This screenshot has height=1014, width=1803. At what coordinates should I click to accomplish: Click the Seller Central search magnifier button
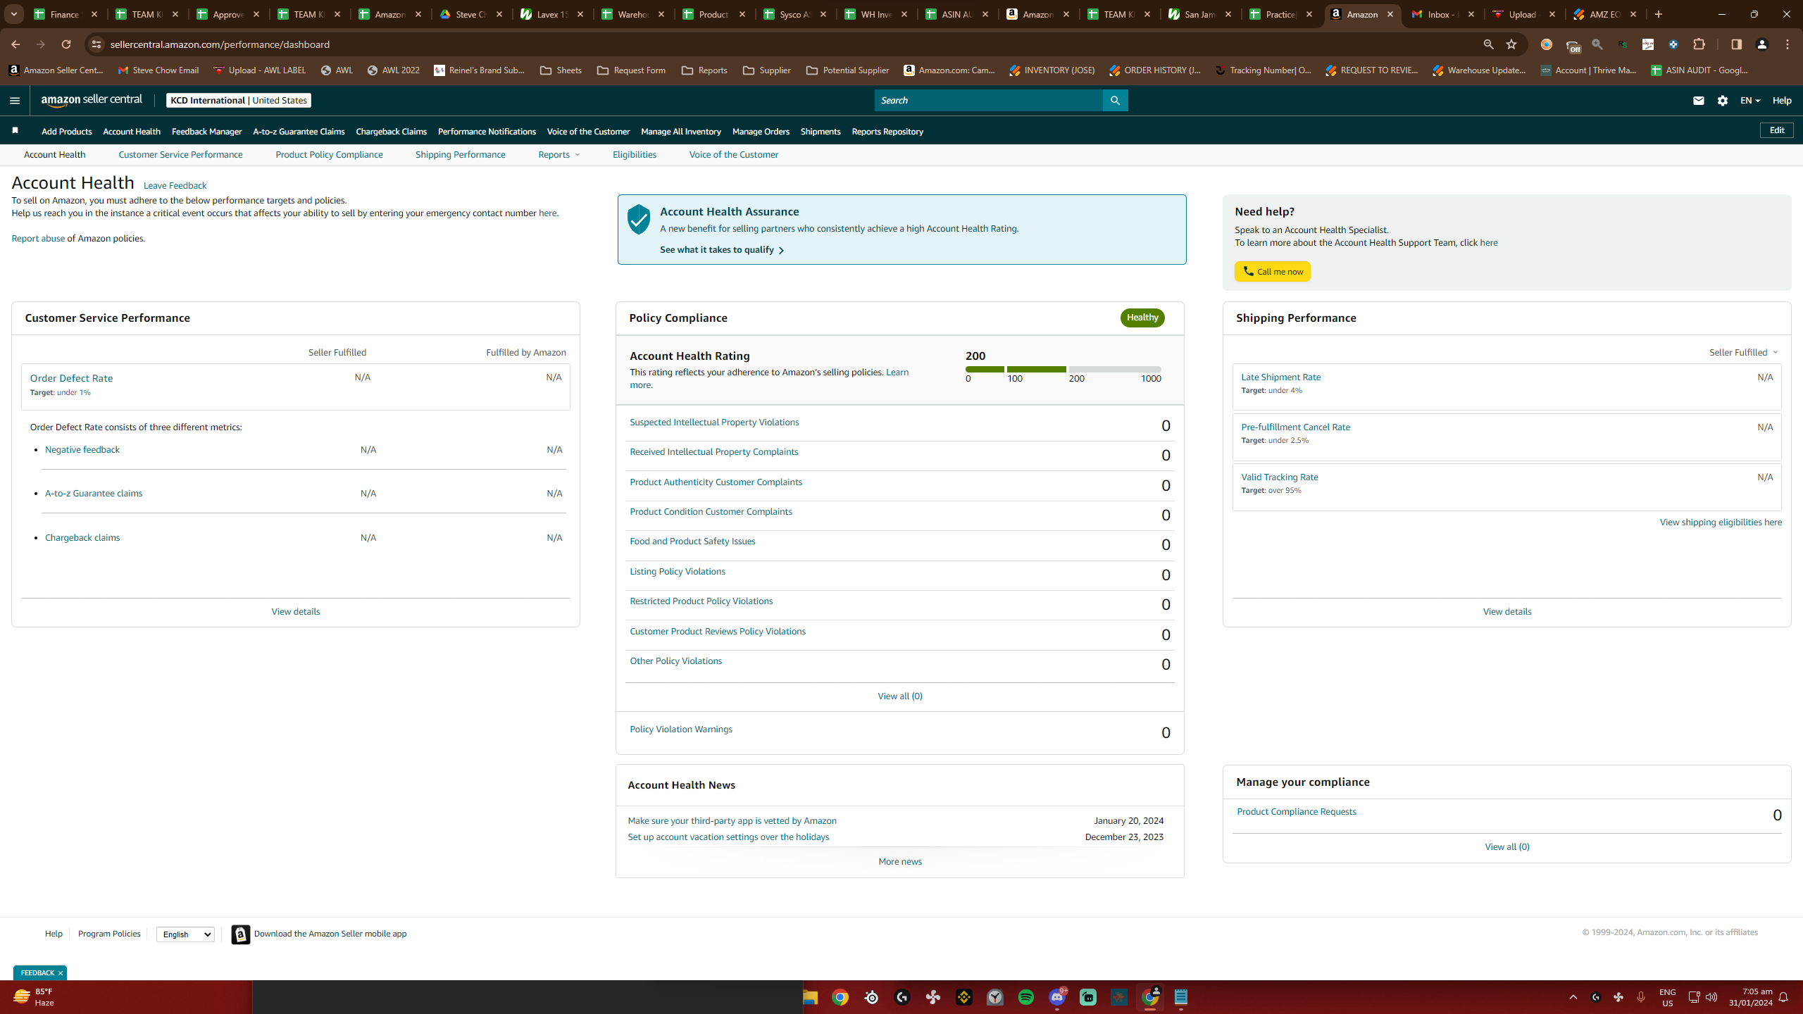pos(1115,101)
